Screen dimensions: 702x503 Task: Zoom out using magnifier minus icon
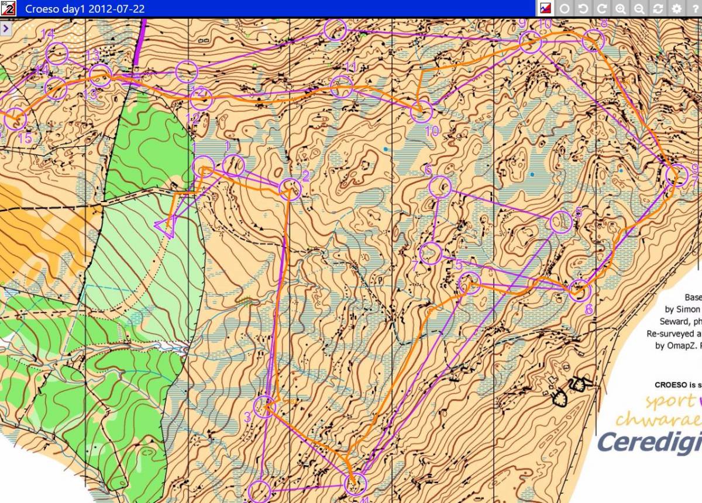pos(639,9)
